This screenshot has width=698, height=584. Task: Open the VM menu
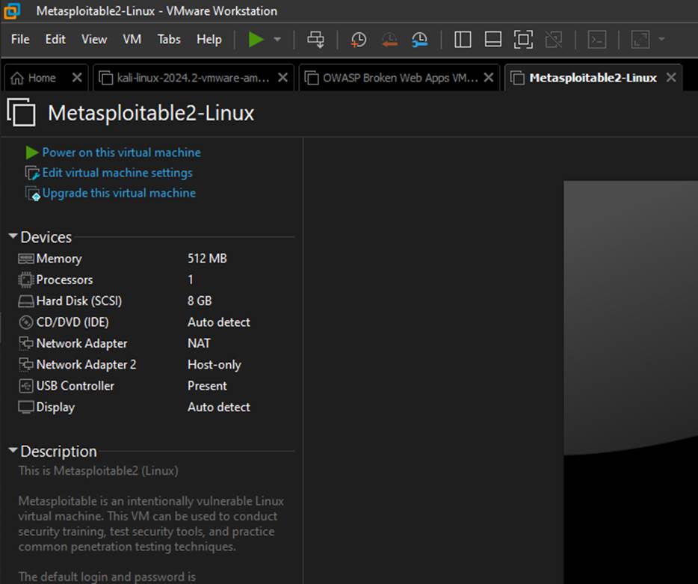(x=132, y=39)
